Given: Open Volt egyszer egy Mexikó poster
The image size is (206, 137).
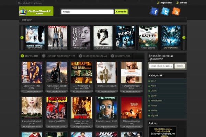Looking at the screenshot, I should pyautogui.click(x=82, y=108).
